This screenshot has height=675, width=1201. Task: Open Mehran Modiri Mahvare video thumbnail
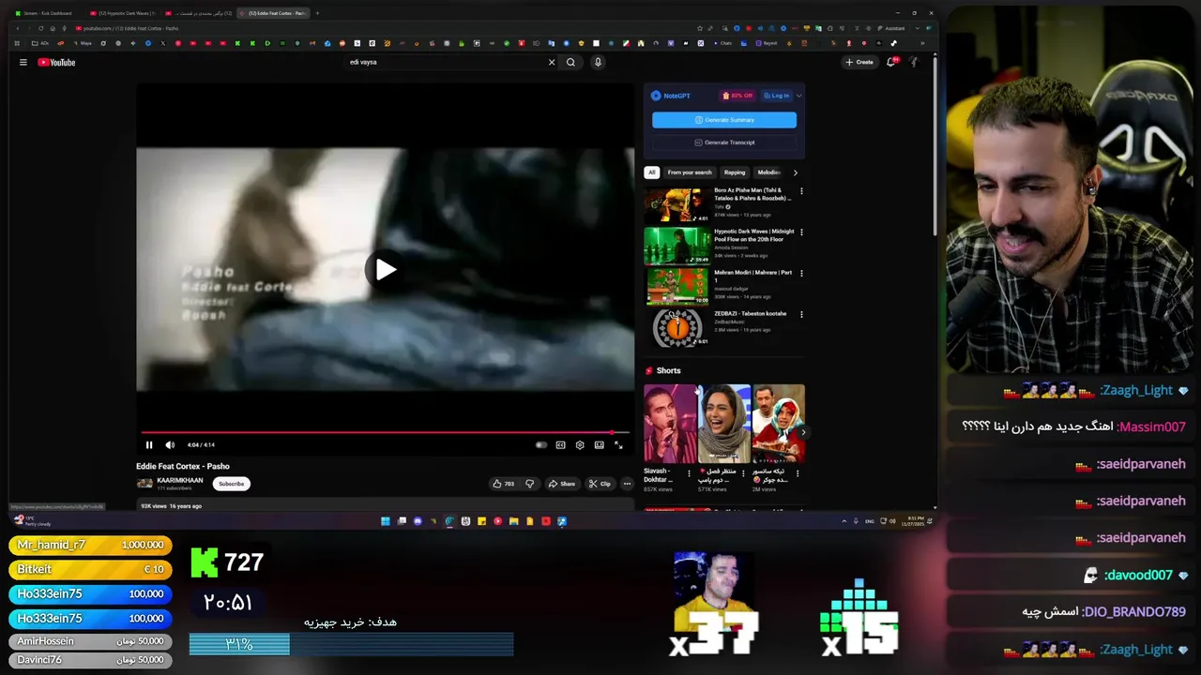coord(677,287)
